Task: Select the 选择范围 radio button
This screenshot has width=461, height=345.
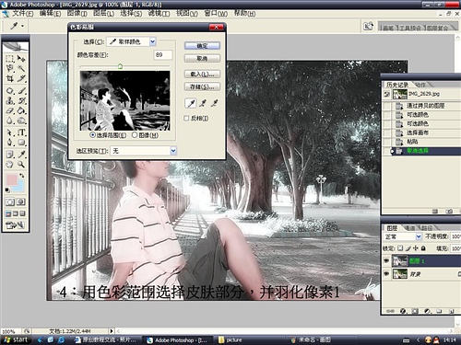Action: 92,135
